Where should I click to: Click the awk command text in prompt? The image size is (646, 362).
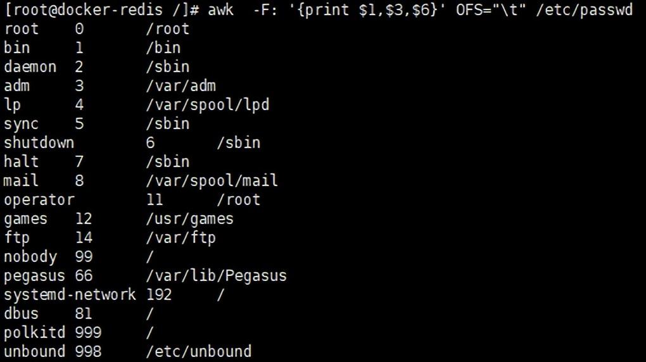pyautogui.click(x=220, y=9)
